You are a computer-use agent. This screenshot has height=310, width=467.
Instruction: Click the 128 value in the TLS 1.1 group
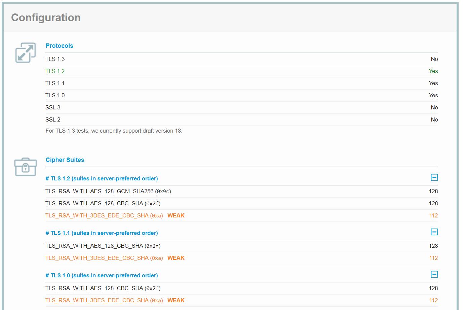433,246
